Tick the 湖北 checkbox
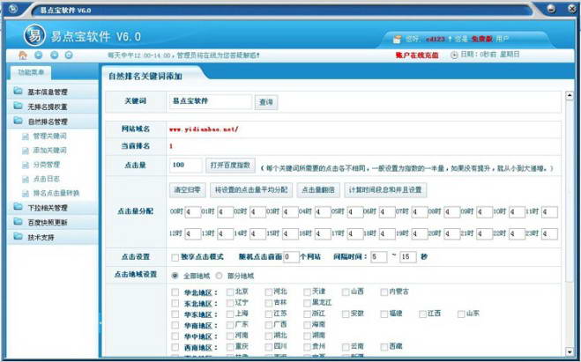This screenshot has height=362, width=581. tap(269, 336)
